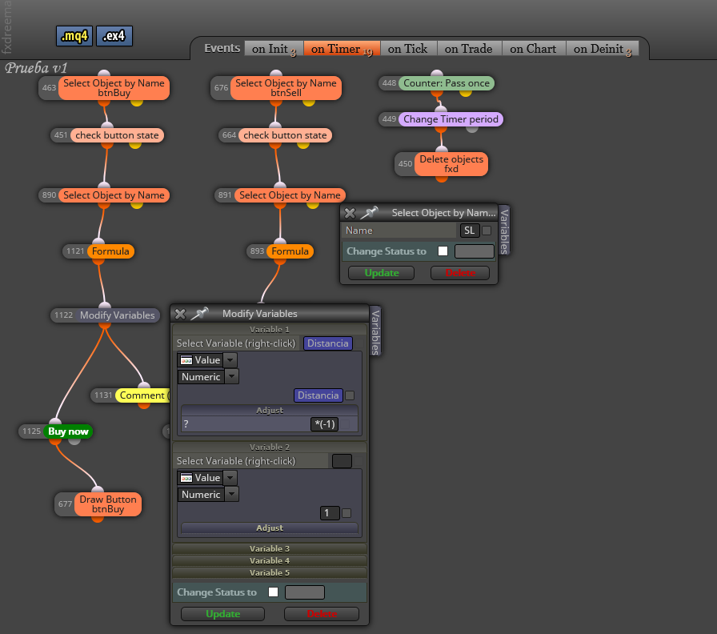This screenshot has height=634, width=717.
Task: Open Variables side tab of Select Object panel
Action: click(x=504, y=230)
